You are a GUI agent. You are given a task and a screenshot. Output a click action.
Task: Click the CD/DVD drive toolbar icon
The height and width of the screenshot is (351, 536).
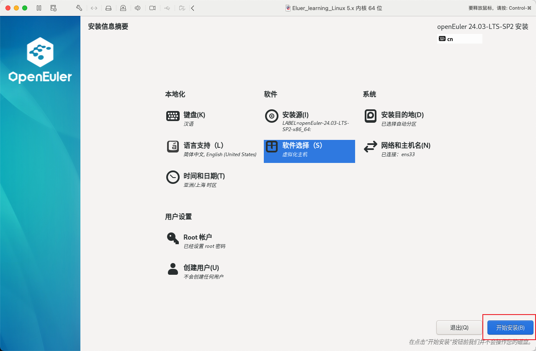tap(123, 8)
